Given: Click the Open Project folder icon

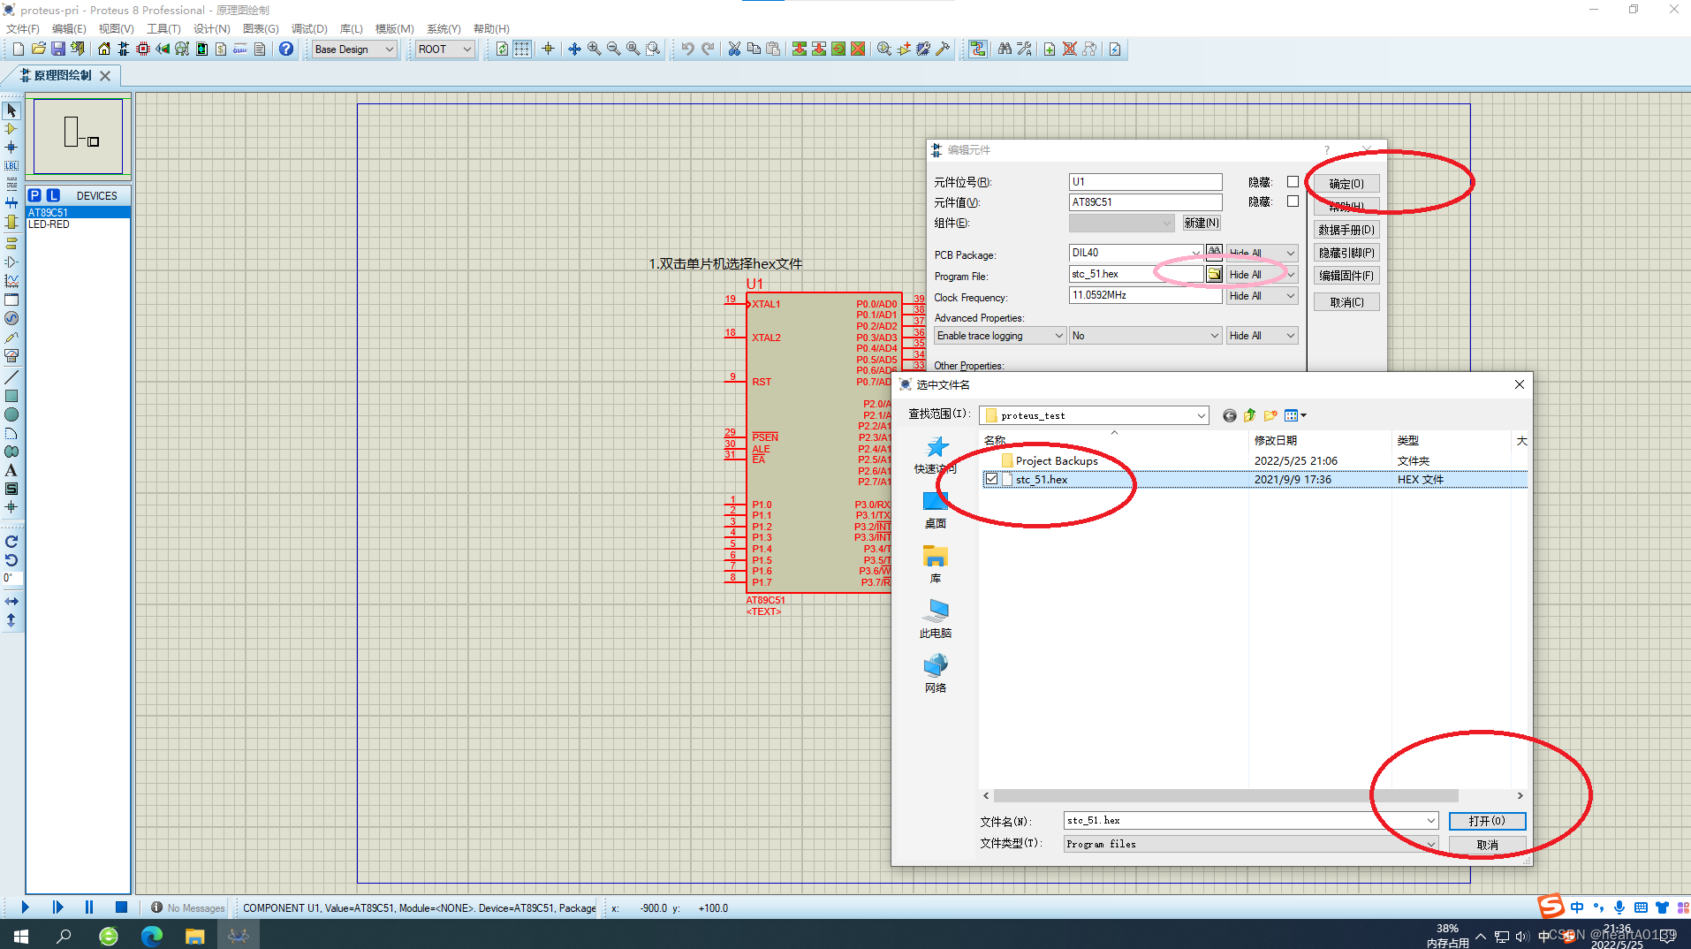Looking at the screenshot, I should pos(38,49).
